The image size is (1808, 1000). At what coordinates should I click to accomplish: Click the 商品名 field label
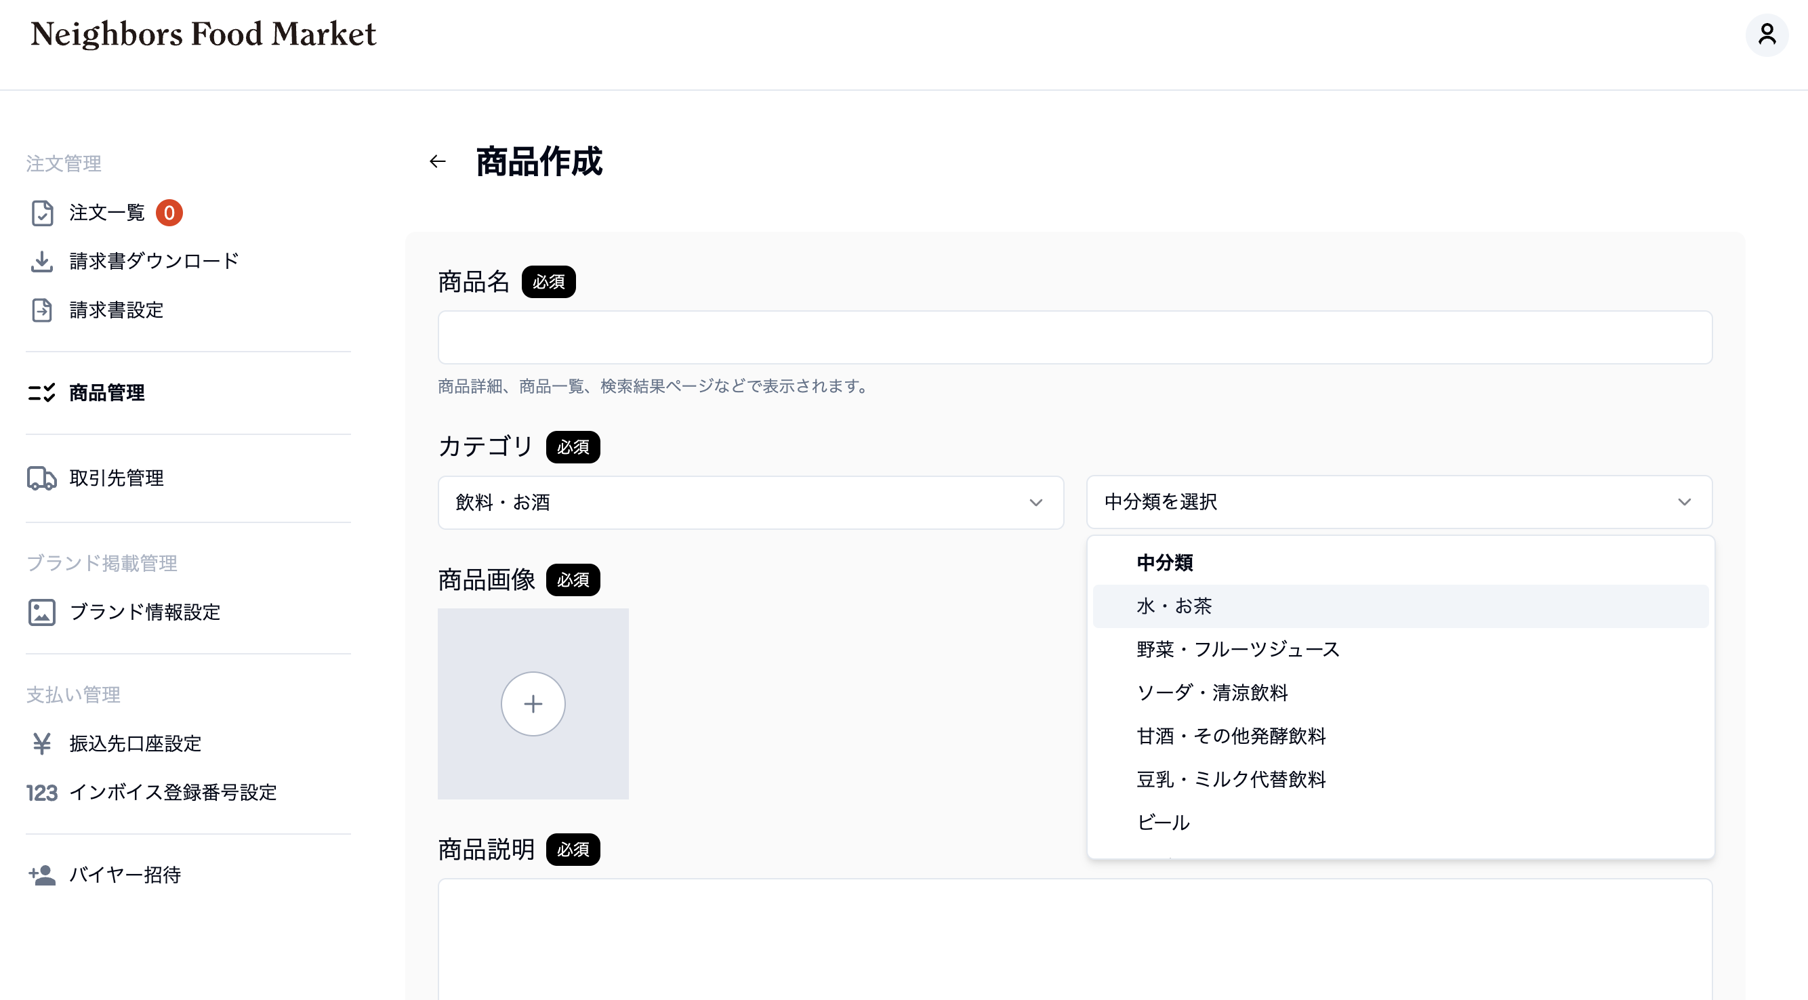(x=474, y=281)
